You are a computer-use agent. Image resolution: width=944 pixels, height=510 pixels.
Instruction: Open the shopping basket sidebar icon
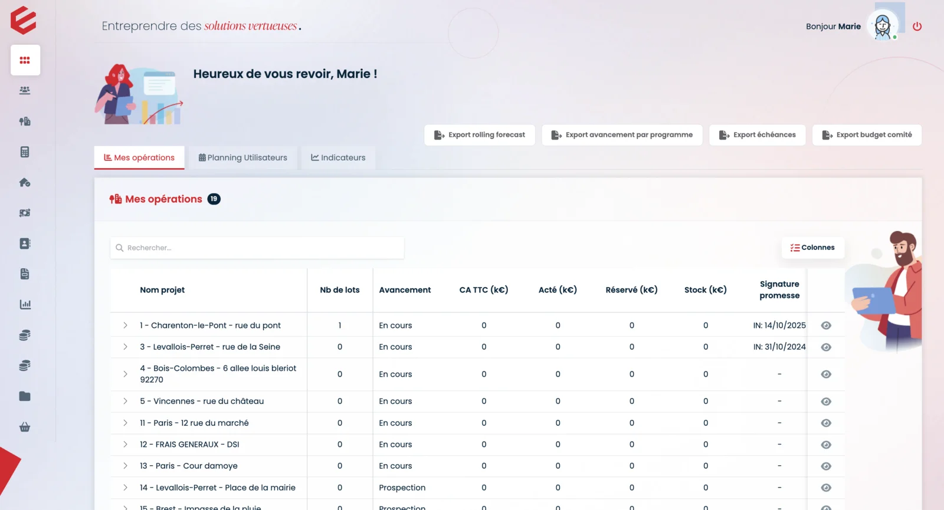25,427
